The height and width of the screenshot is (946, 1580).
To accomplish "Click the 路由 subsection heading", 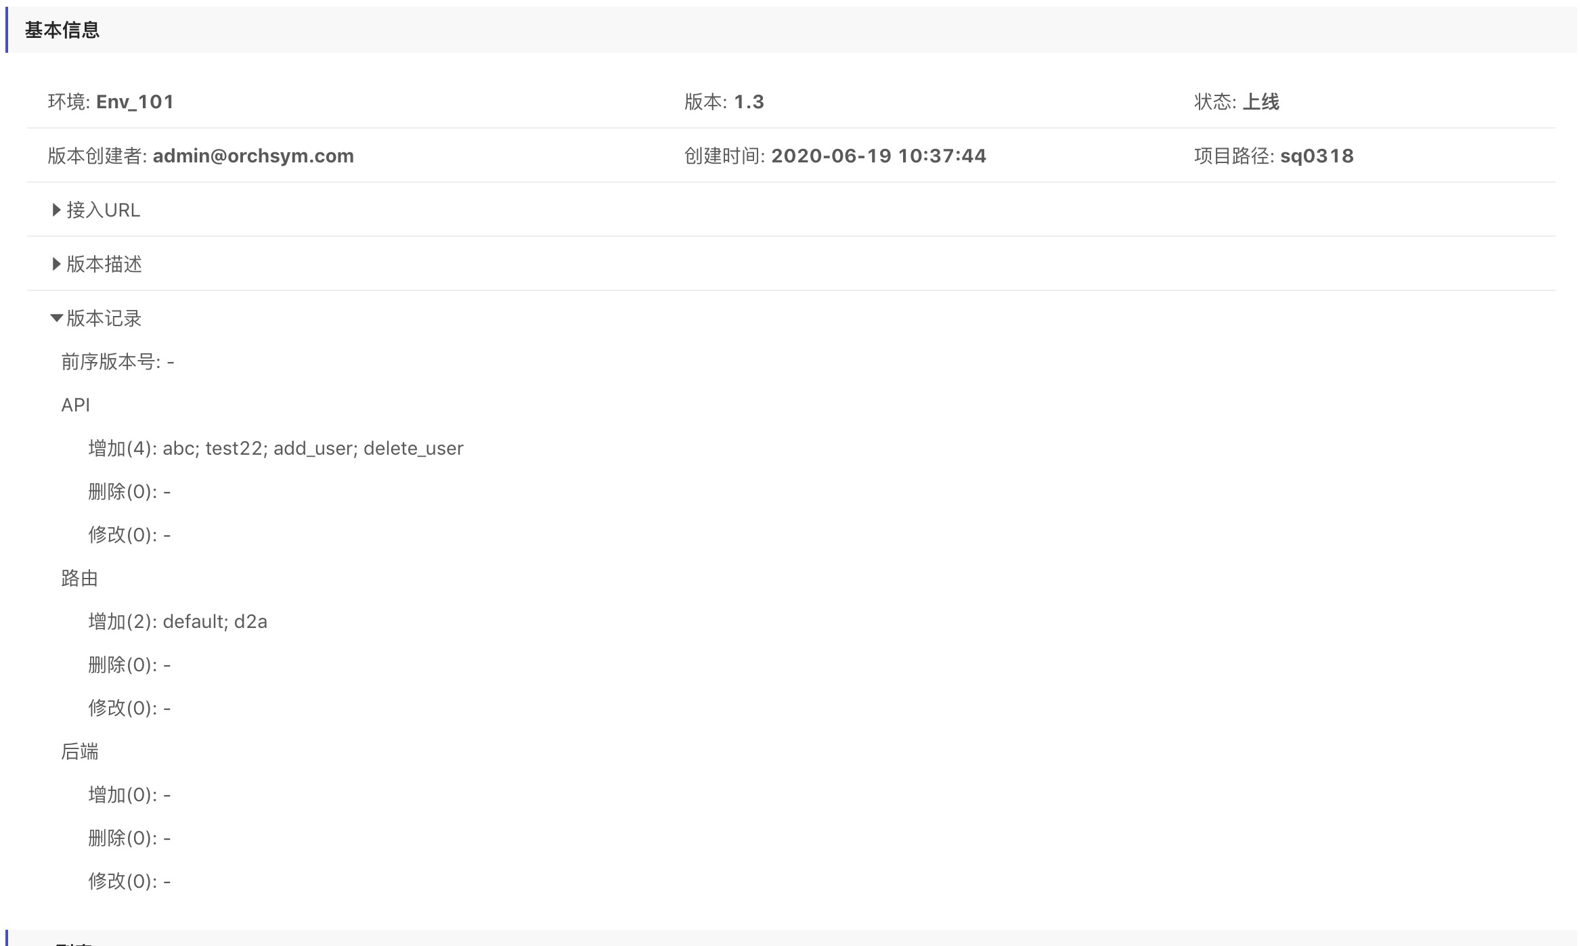I will click(x=80, y=579).
